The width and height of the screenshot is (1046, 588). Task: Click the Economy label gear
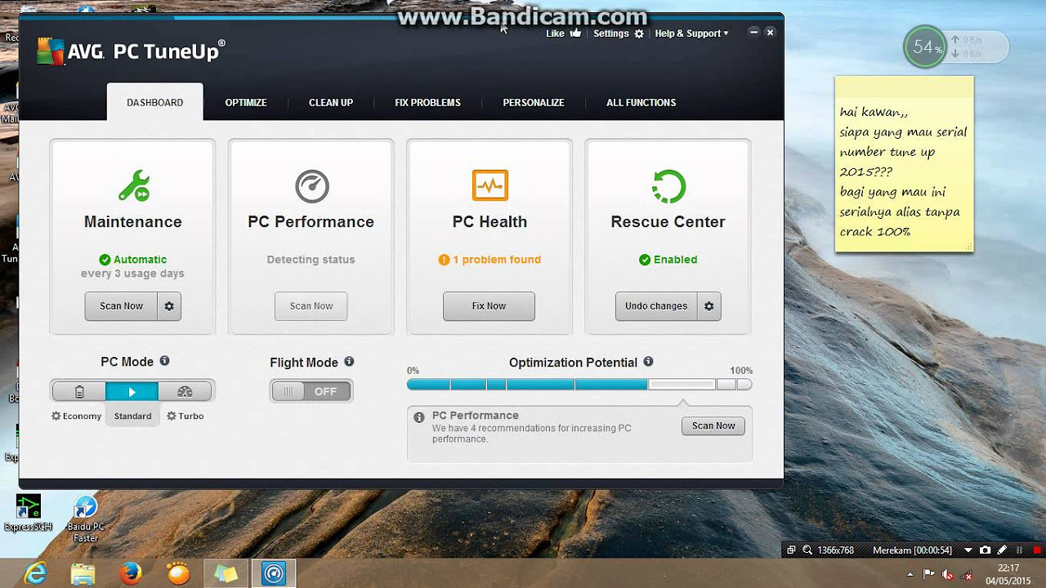pyautogui.click(x=56, y=416)
